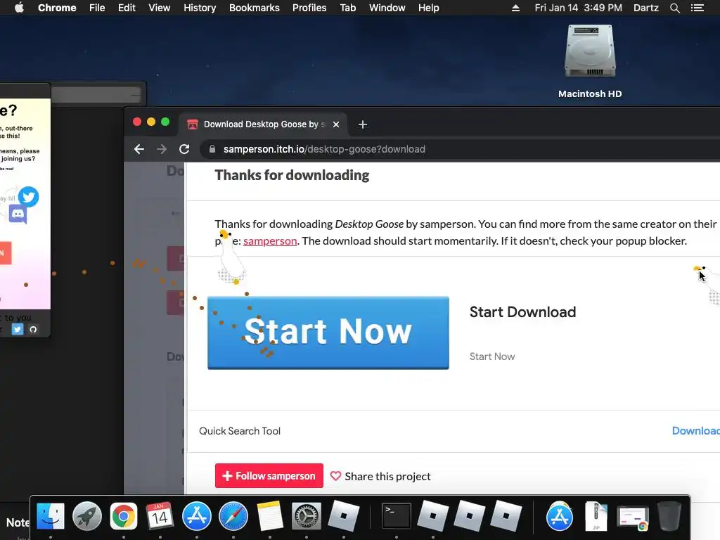
Task: Click the small grey Start Now text
Action: click(491, 356)
